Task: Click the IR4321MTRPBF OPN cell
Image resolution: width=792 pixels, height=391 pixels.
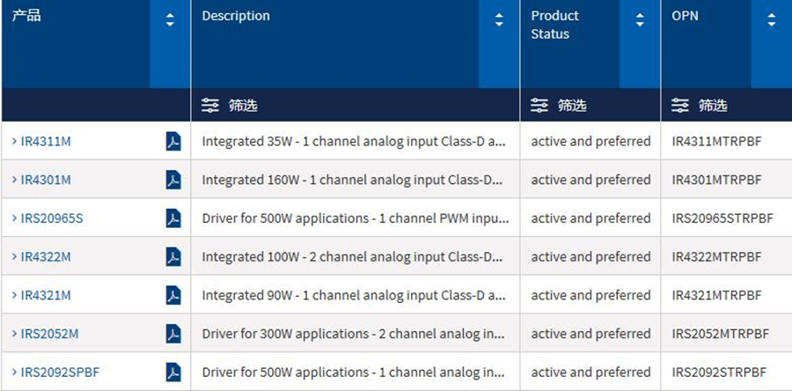Action: click(x=716, y=295)
